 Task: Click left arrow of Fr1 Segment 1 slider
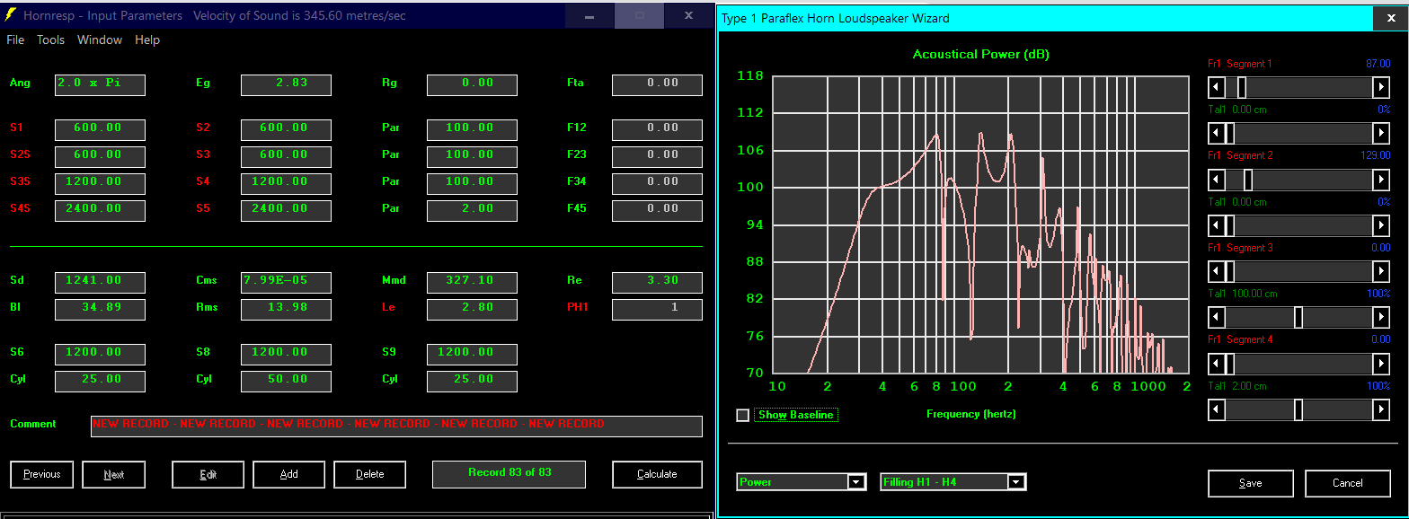coord(1217,87)
